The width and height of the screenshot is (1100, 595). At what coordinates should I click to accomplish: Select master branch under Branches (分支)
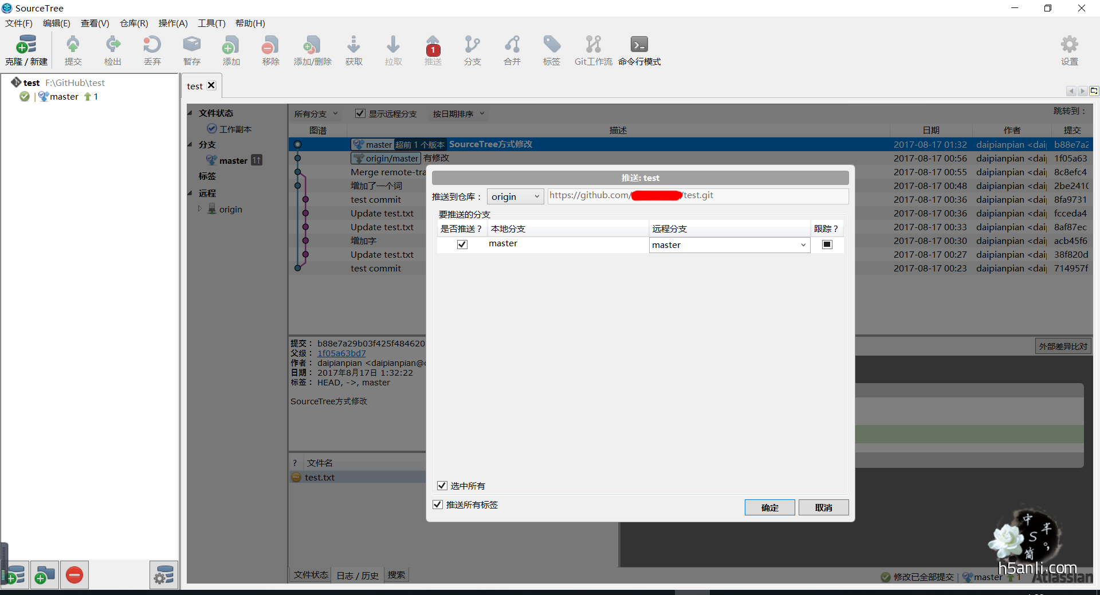click(233, 160)
